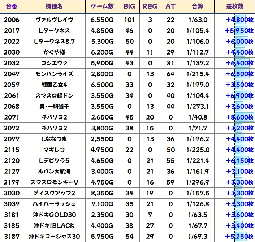Click BIG count 101 cell
The width and height of the screenshot is (255, 242).
click(129, 20)
